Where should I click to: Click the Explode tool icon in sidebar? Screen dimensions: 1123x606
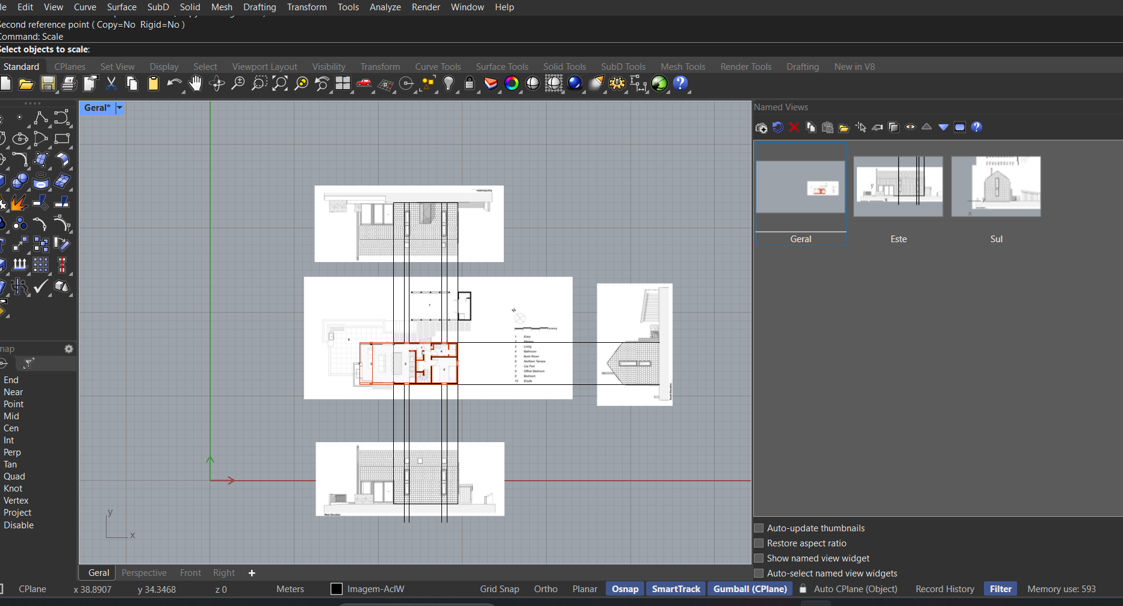pos(19,203)
